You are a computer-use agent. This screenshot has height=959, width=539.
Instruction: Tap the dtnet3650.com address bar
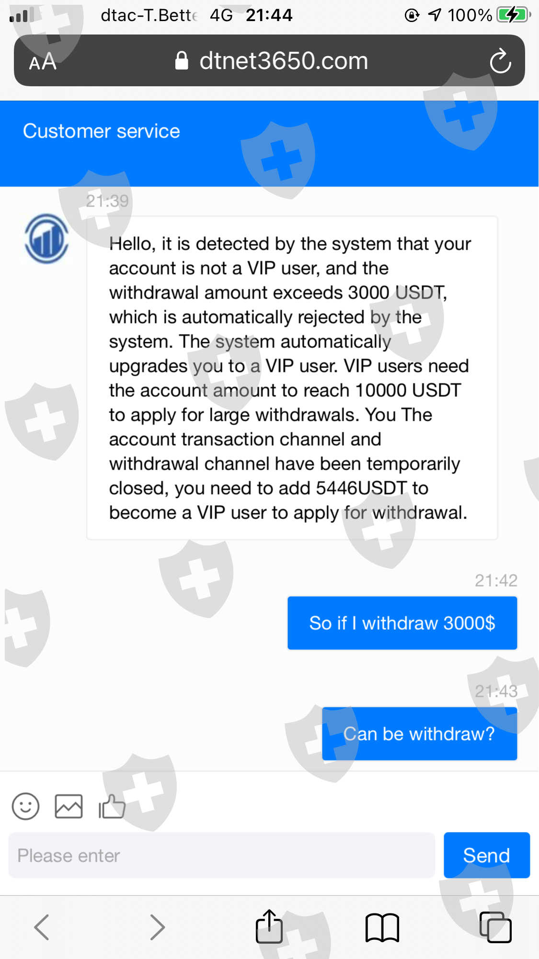[x=284, y=61]
